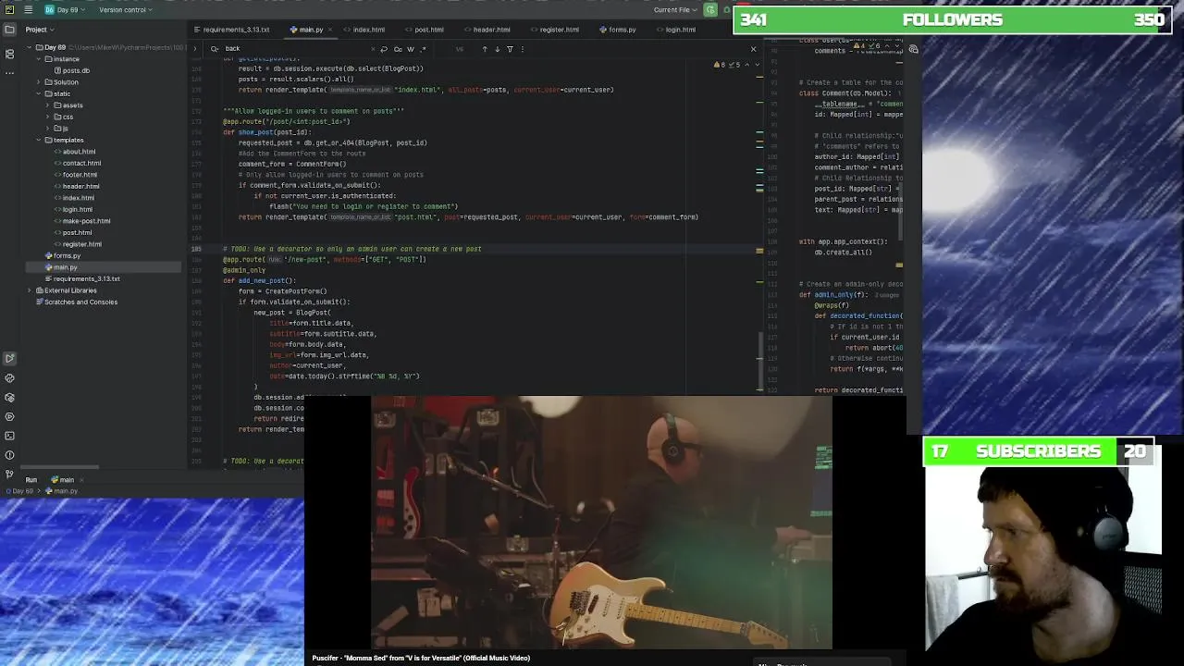
Task: Expand the Solution folder
Action: tap(38, 82)
